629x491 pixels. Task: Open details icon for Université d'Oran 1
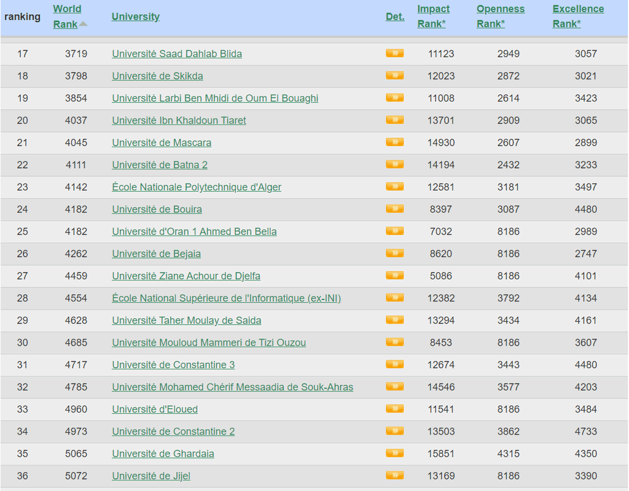(x=395, y=231)
